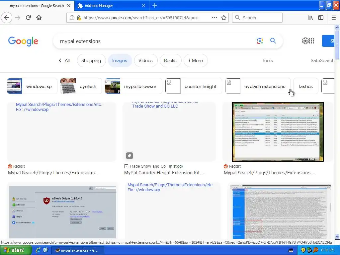Open mypal extensions taskbar window button
Screen dimensions: 340x255
[x=78, y=250]
